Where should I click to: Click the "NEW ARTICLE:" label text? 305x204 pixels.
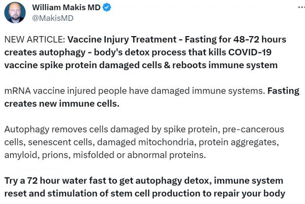(34, 40)
